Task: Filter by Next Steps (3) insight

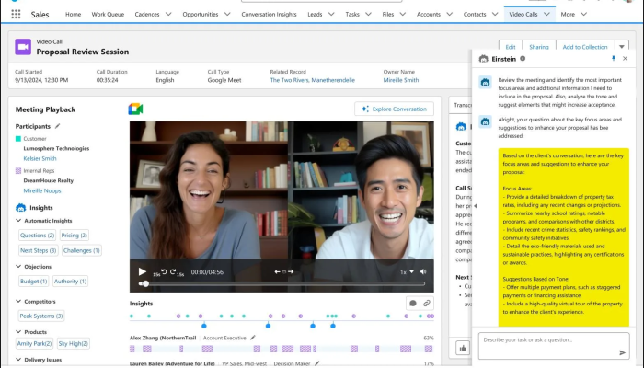Action: click(39, 250)
